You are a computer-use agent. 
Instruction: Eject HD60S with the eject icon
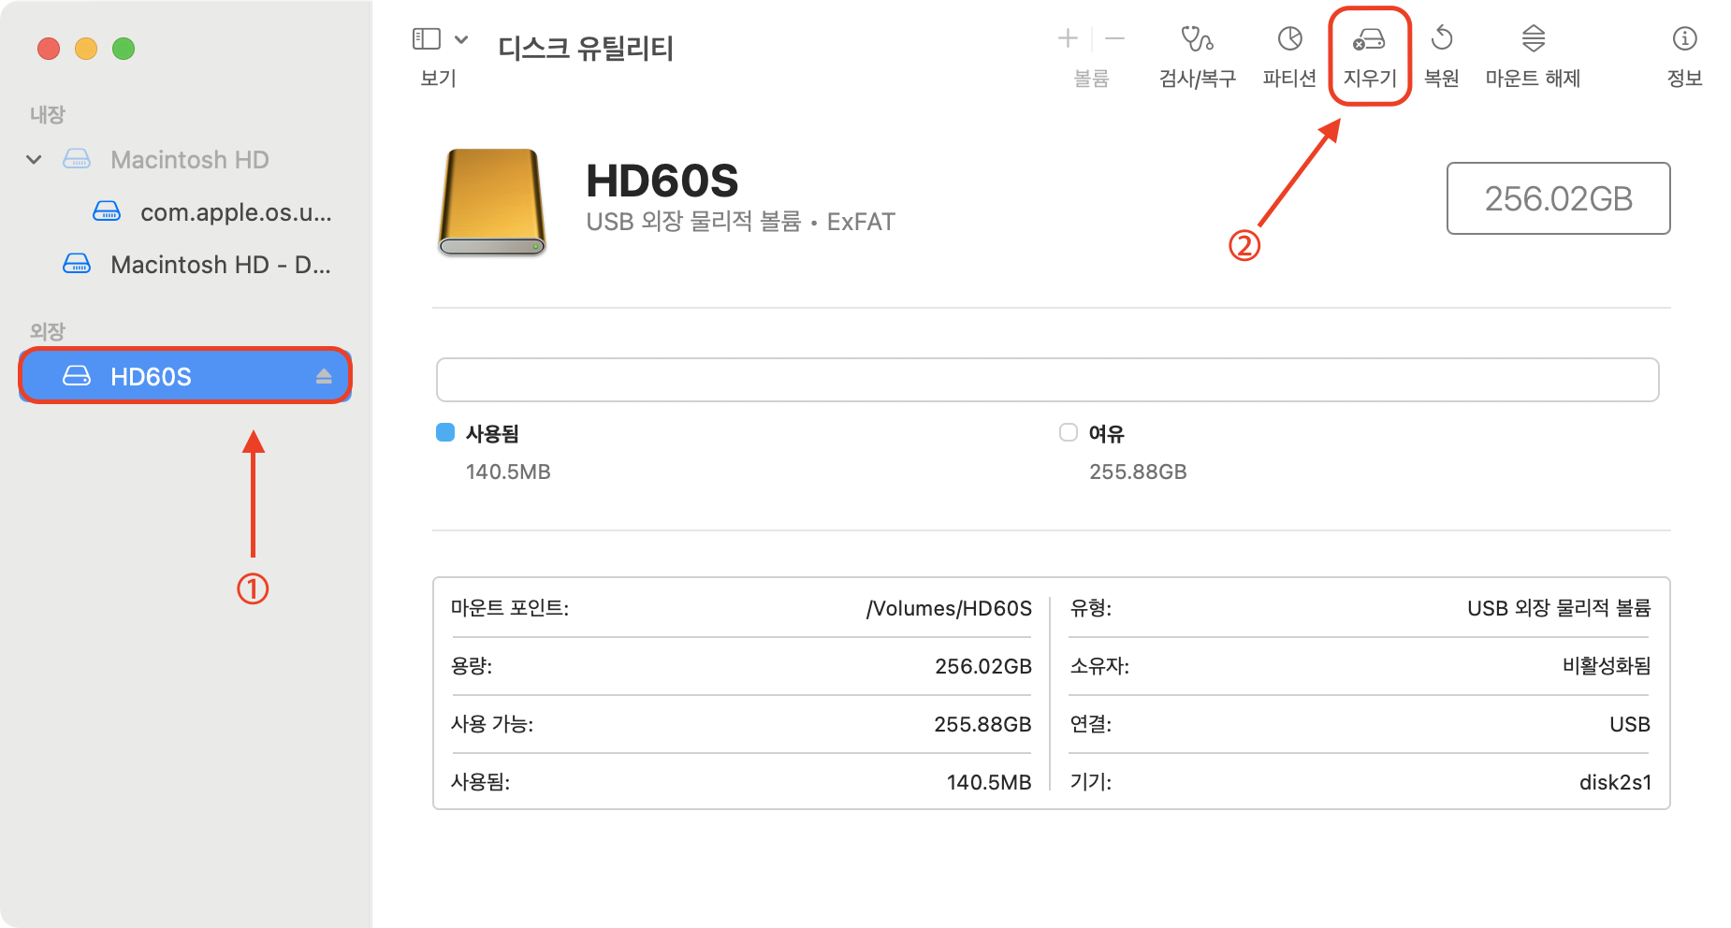click(x=324, y=376)
